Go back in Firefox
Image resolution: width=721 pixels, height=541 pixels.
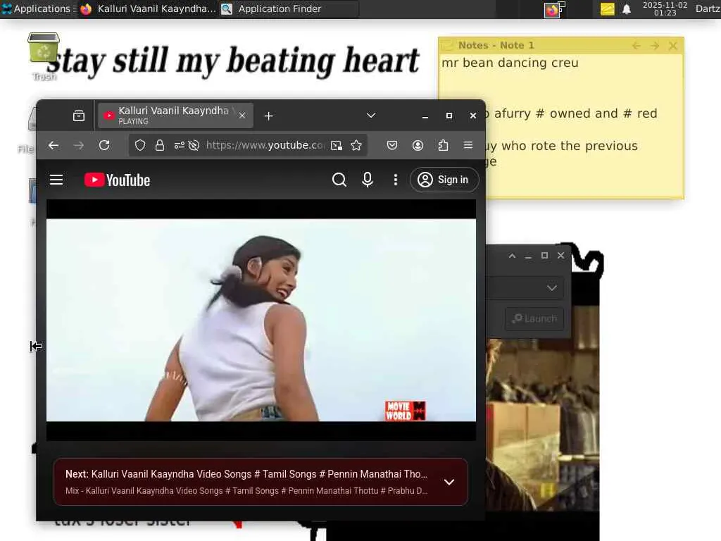pyautogui.click(x=54, y=145)
